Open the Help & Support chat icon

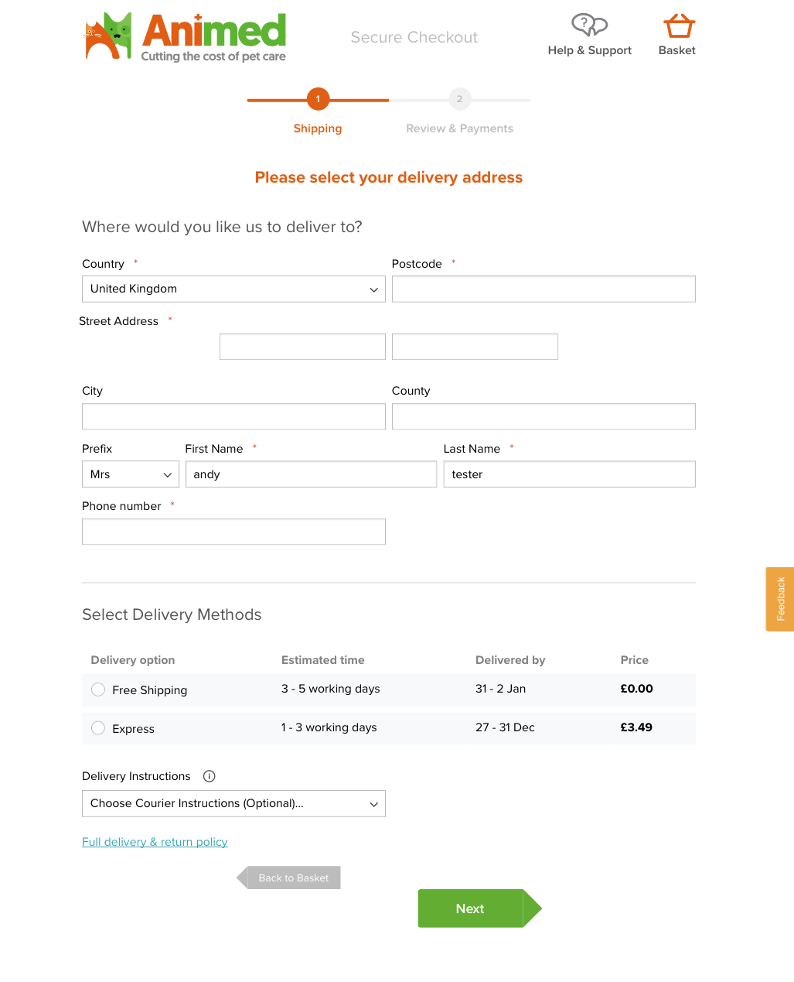coord(589,26)
